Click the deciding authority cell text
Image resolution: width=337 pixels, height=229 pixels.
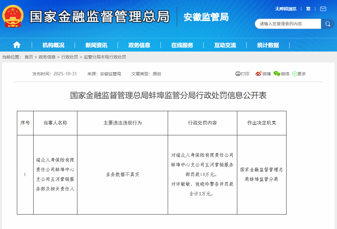coord(261,174)
